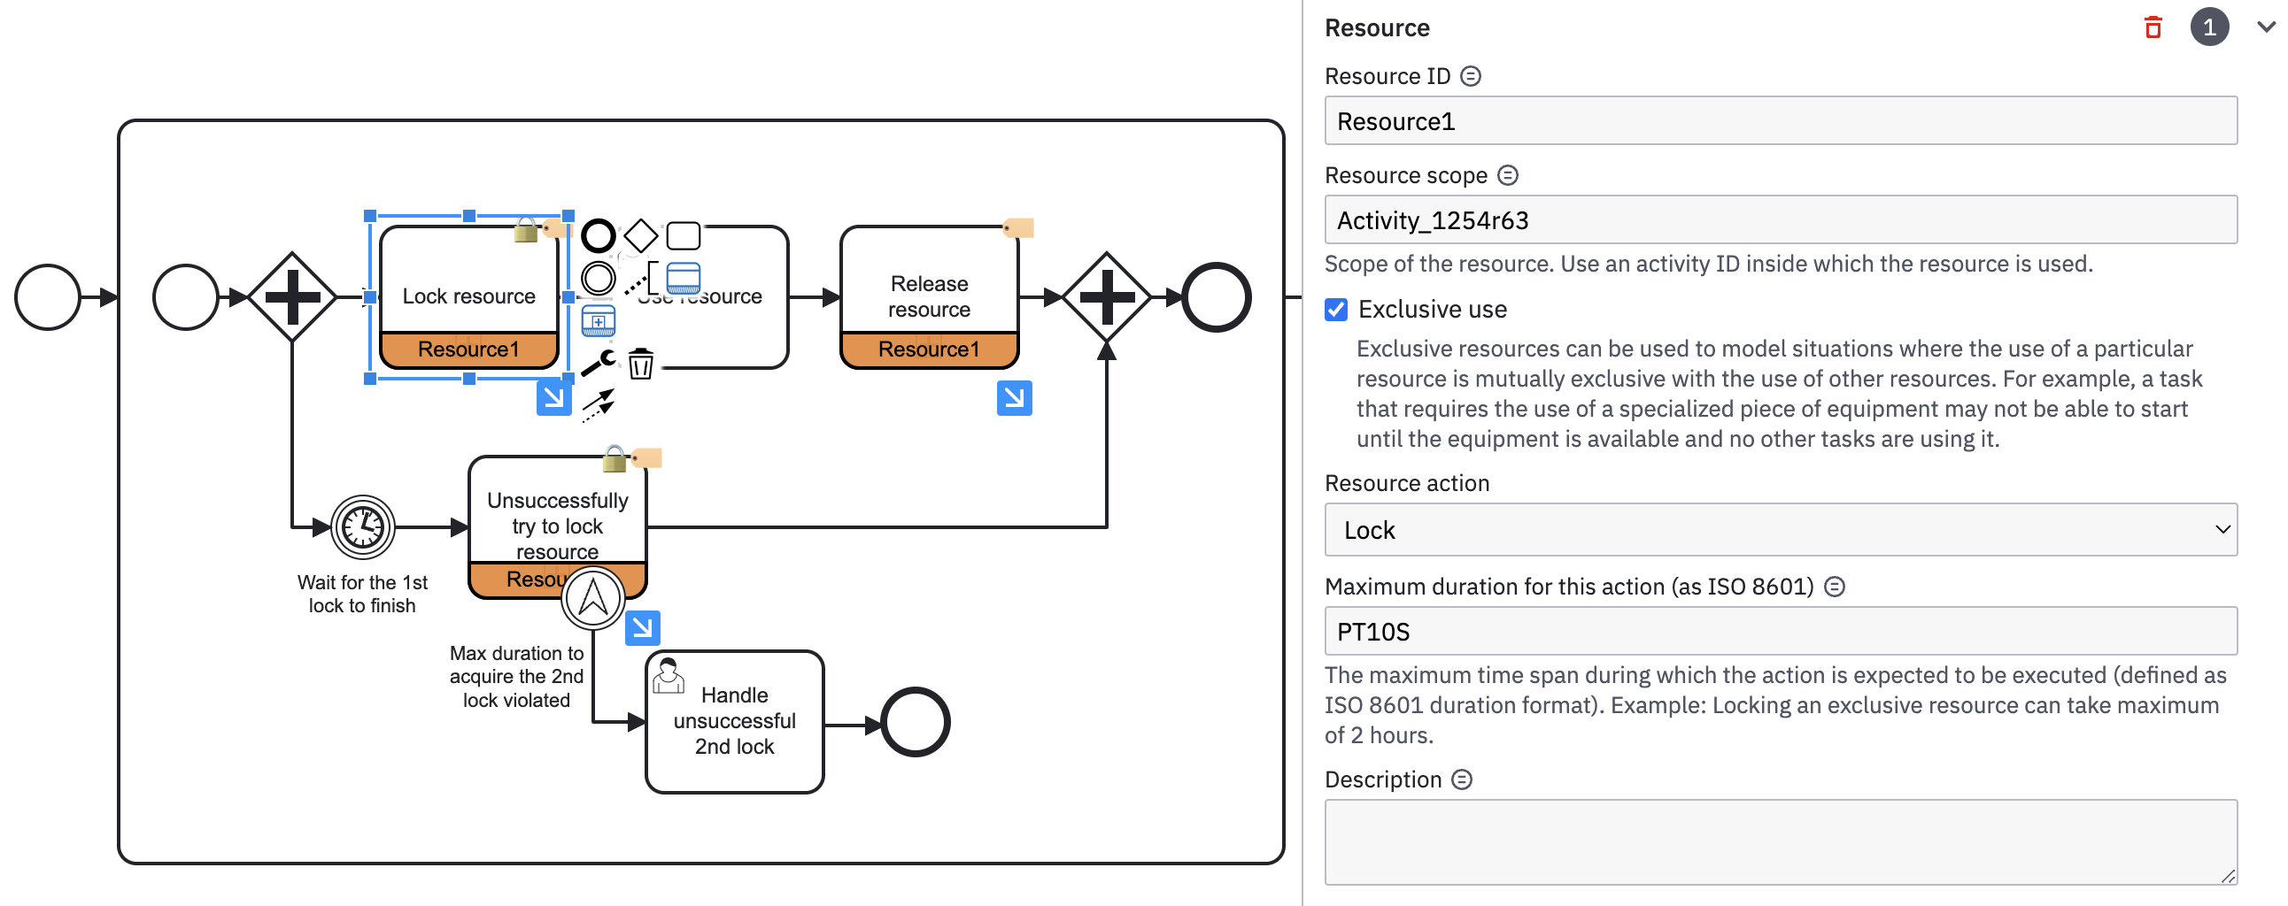Click the Maximum duration field showing PT10S
Image resolution: width=2288 pixels, height=906 pixels.
click(x=1780, y=632)
